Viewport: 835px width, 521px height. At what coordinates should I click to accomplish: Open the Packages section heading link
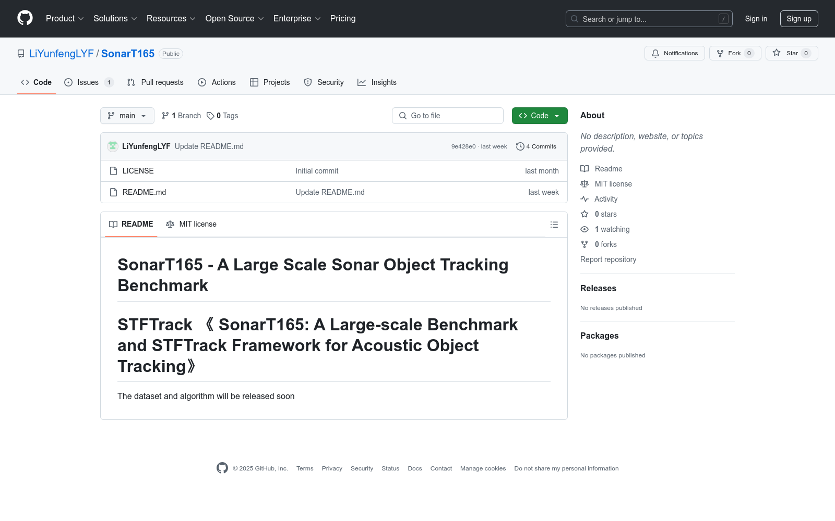point(600,336)
